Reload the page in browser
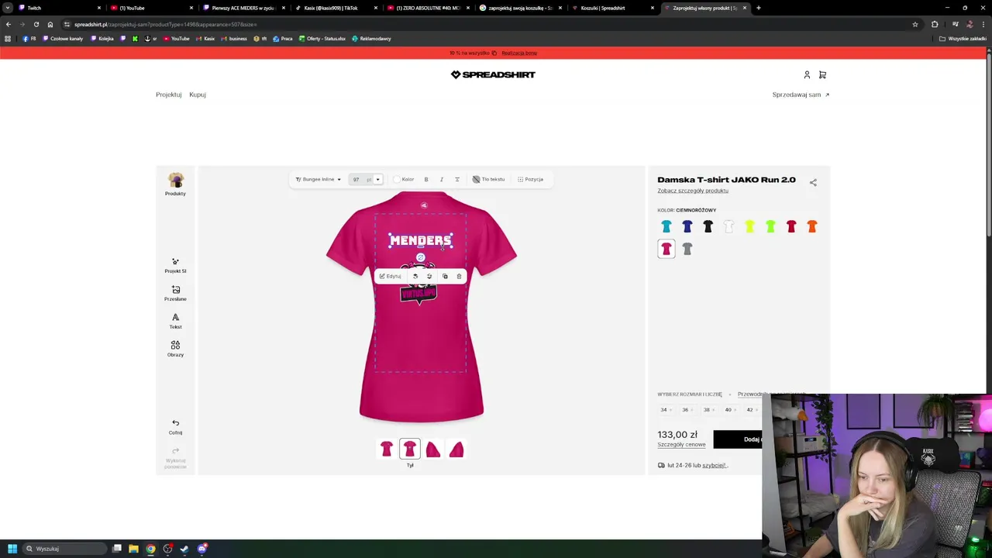The width and height of the screenshot is (992, 558). 36,24
